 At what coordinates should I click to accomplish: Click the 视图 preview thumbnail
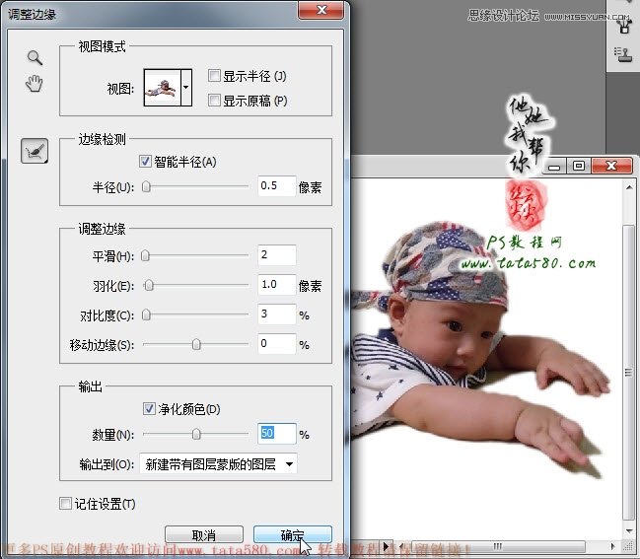point(162,88)
